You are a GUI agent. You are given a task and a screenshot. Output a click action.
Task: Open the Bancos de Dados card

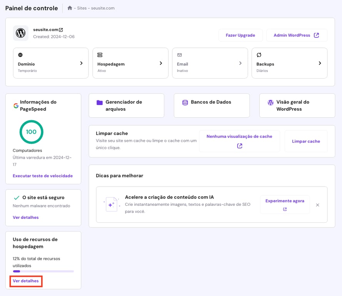tap(212, 106)
